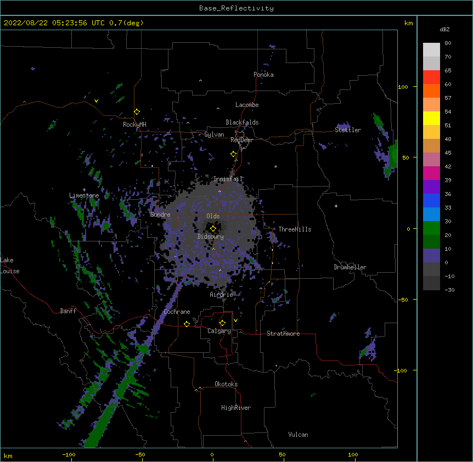Image resolution: width=473 pixels, height=462 pixels.
Task: Click the Olds city label
Action: [x=213, y=216]
